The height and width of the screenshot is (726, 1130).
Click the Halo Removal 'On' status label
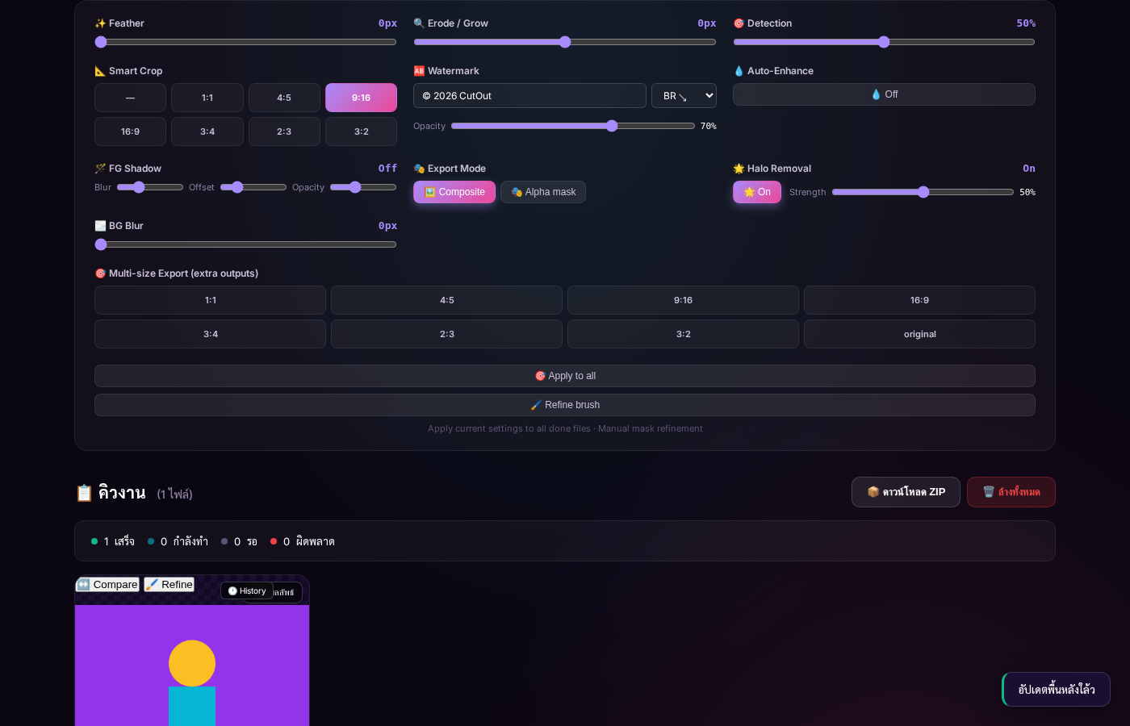(x=1029, y=169)
